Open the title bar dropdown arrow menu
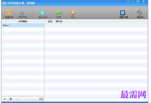This screenshot has width=151, height=103. click(x=128, y=1)
